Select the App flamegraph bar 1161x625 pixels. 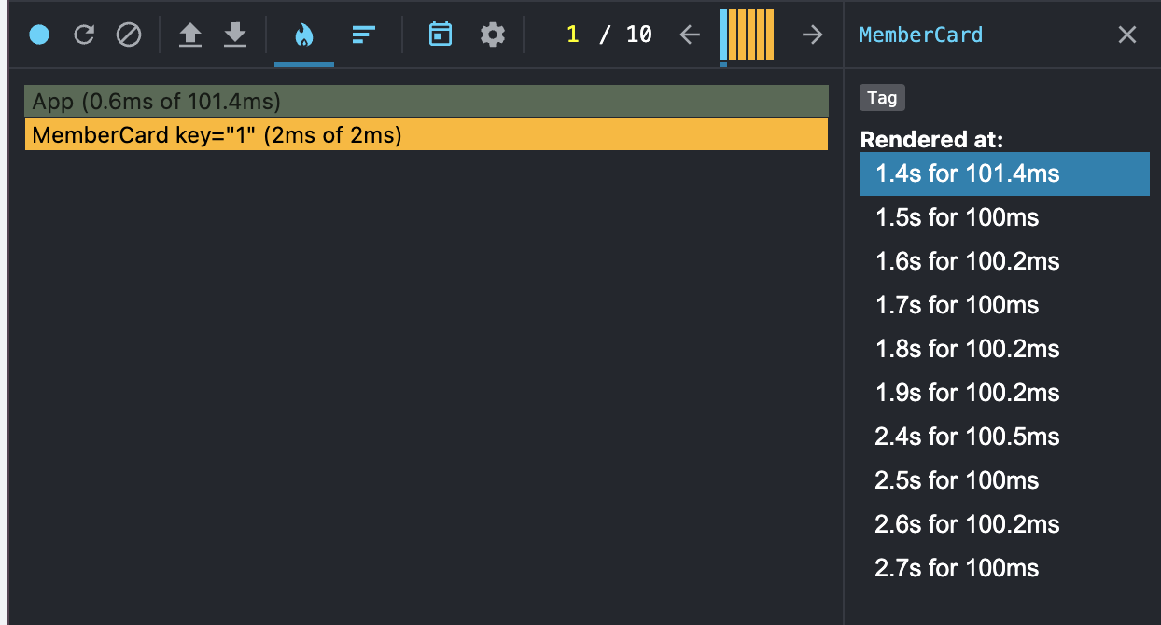427,101
